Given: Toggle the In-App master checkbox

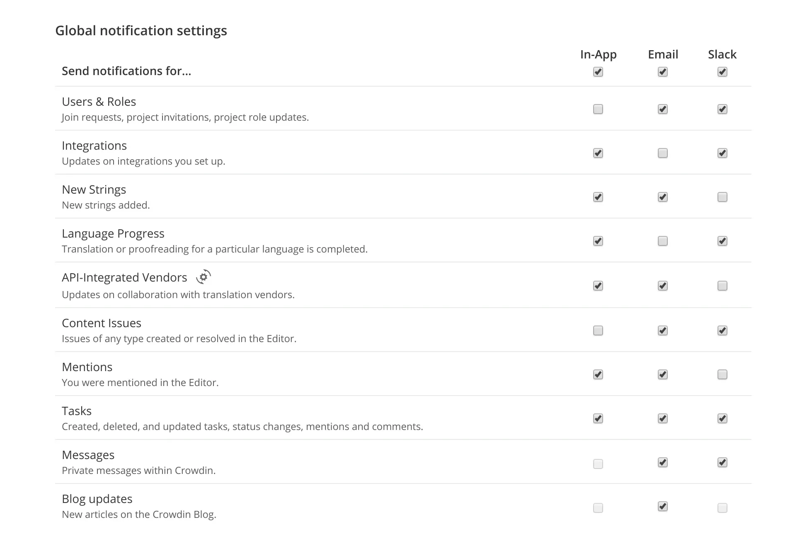Looking at the screenshot, I should (598, 72).
